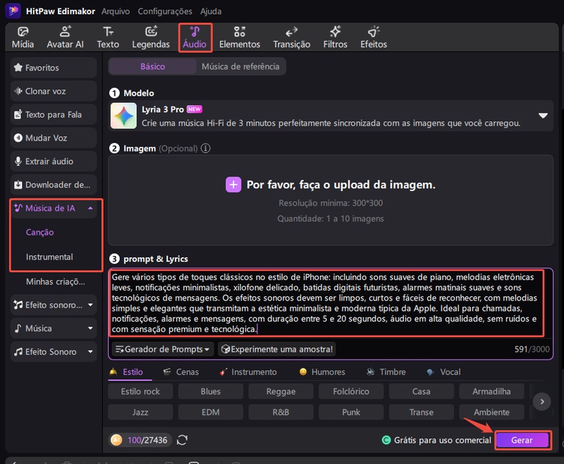Screen dimensions: 564x464
Task: Open the Mídia panel icon
Action: 23,37
